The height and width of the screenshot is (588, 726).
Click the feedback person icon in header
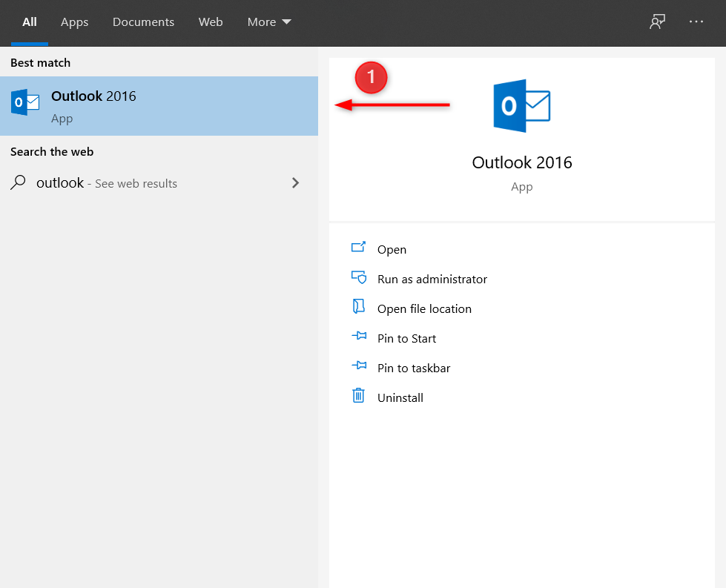tap(658, 22)
